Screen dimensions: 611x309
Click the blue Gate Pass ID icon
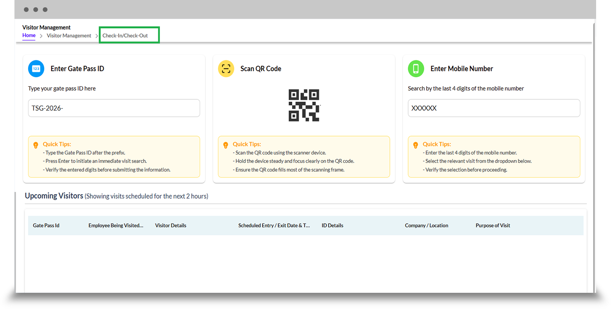(36, 69)
